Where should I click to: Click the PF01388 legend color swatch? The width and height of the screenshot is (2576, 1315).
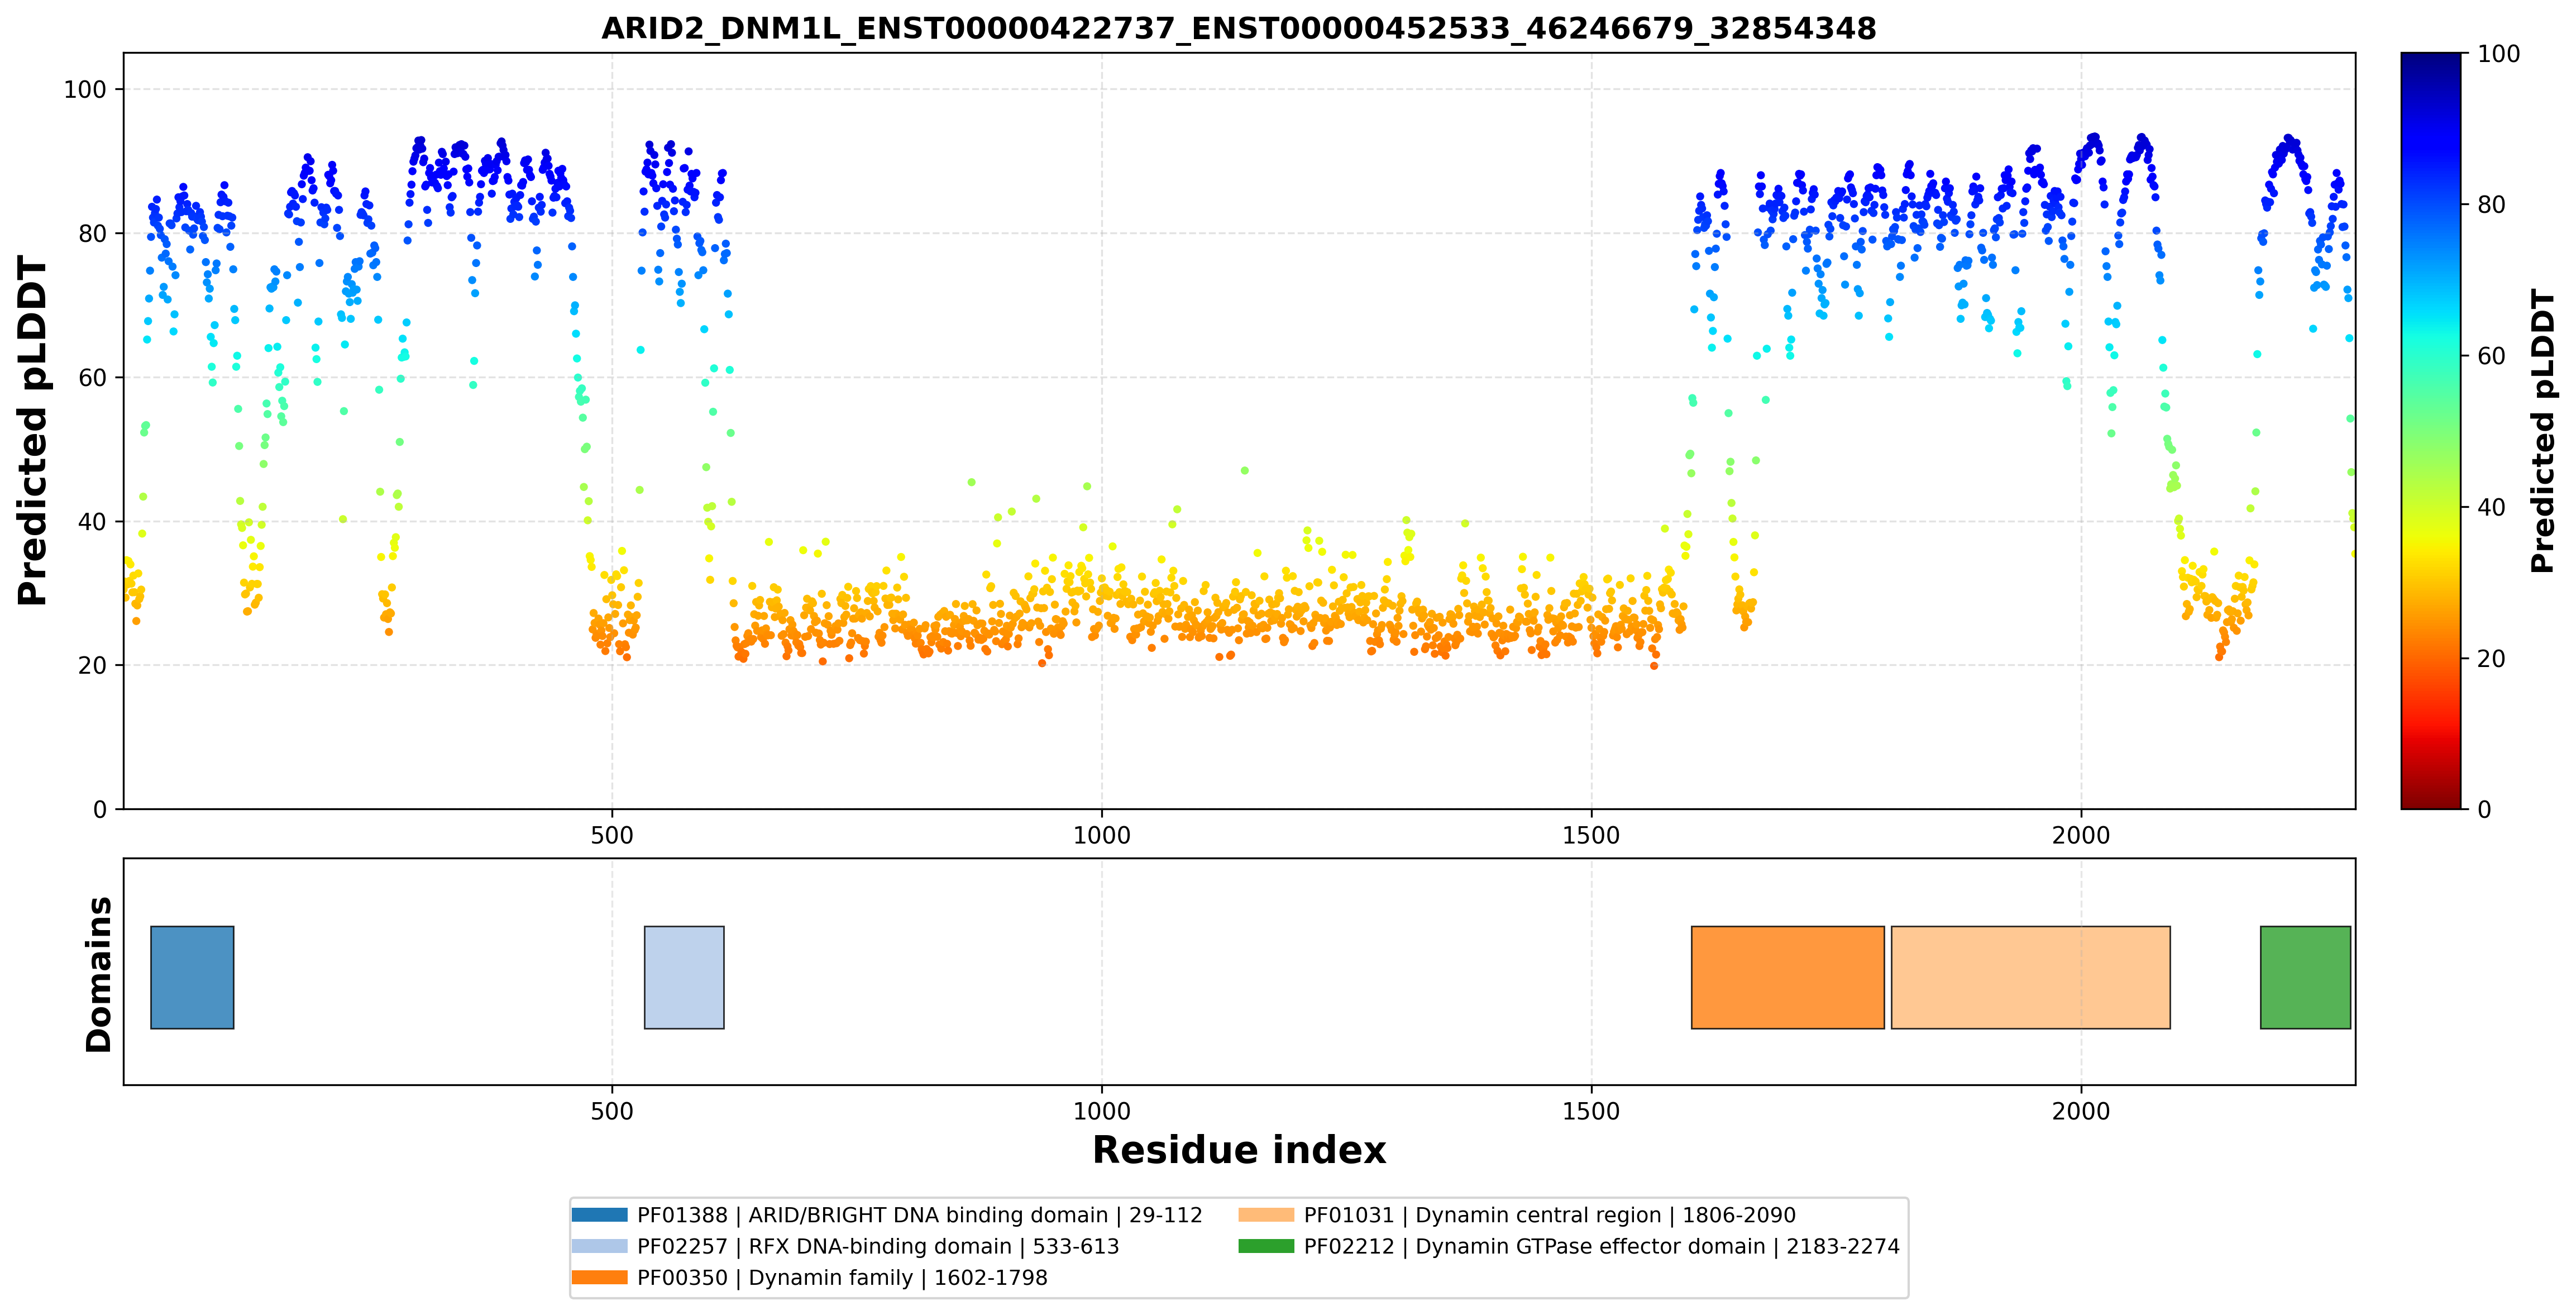click(x=600, y=1215)
